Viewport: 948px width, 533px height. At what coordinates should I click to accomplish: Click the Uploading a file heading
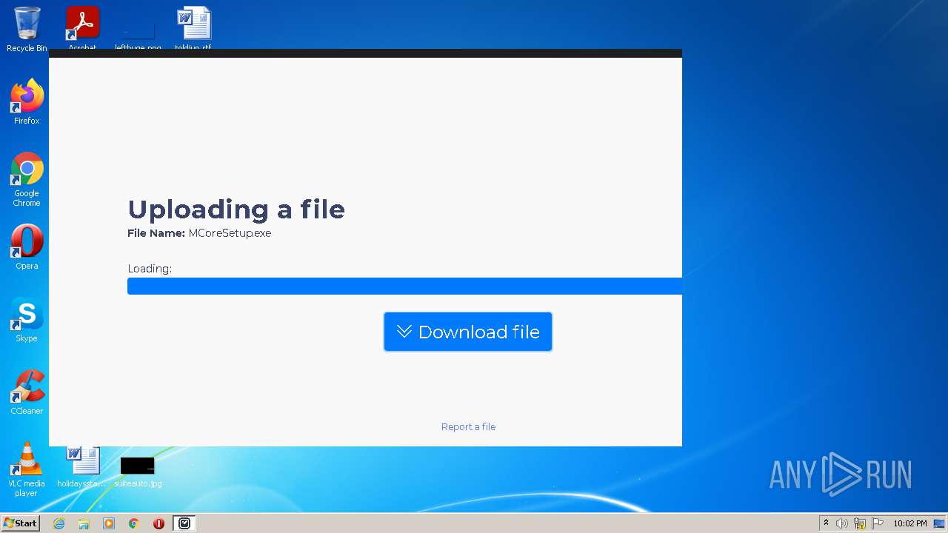tap(236, 209)
